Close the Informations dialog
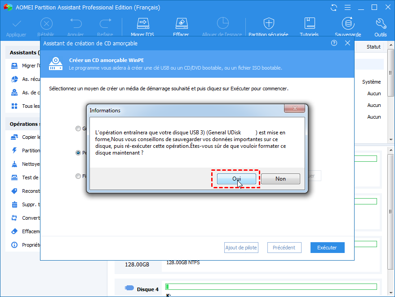The image size is (395, 297). [294, 108]
